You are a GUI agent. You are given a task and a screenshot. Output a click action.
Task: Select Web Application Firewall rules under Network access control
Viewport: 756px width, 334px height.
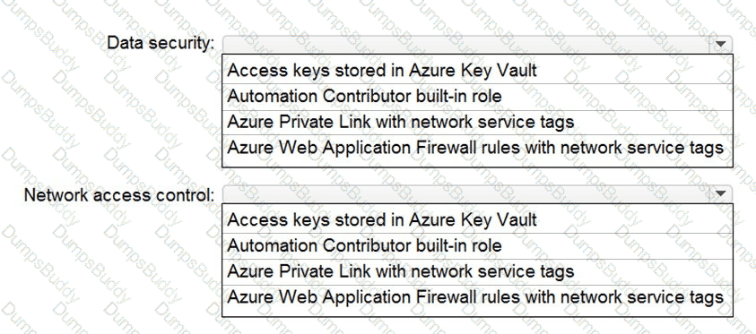coord(477,296)
